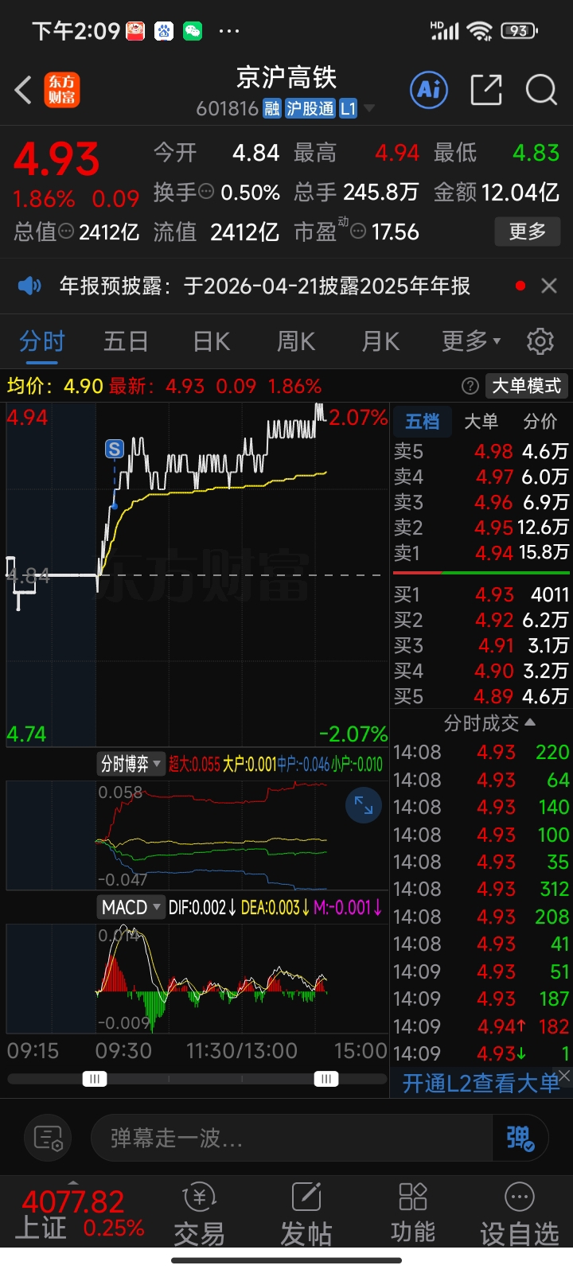
Task: Expand stock title dropdown arrow
Action: [x=368, y=108]
